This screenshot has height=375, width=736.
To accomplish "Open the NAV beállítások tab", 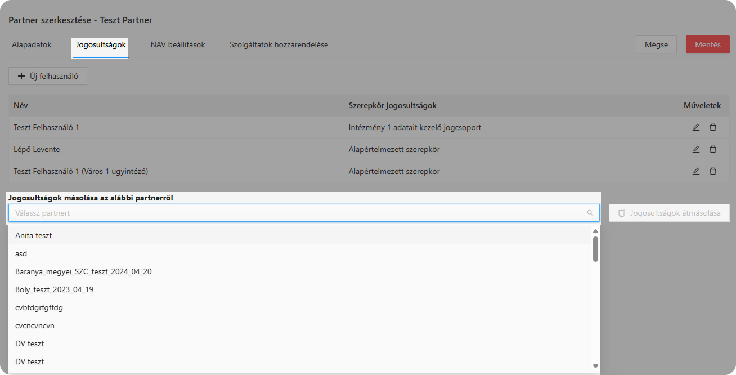I will pyautogui.click(x=178, y=44).
